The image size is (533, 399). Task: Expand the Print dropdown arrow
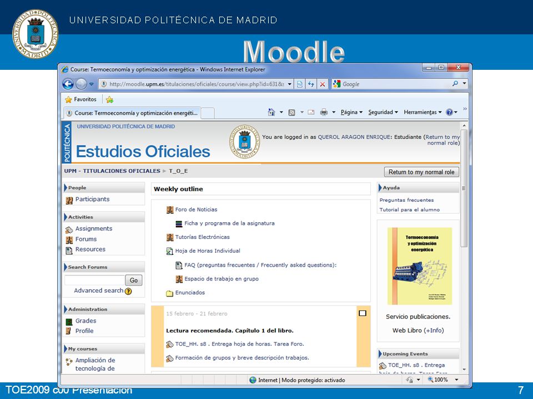coord(334,112)
